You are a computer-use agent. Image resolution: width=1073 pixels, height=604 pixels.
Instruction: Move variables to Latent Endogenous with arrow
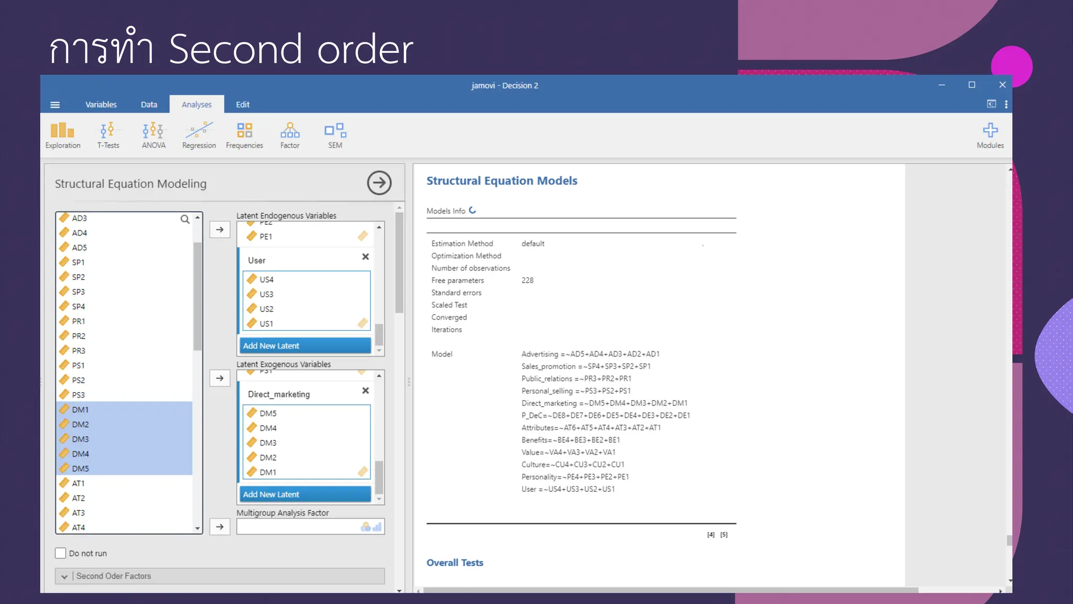[220, 230]
